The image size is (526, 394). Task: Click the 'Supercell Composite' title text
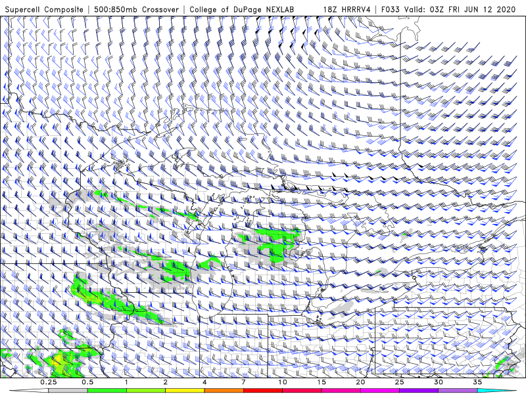tap(44, 9)
